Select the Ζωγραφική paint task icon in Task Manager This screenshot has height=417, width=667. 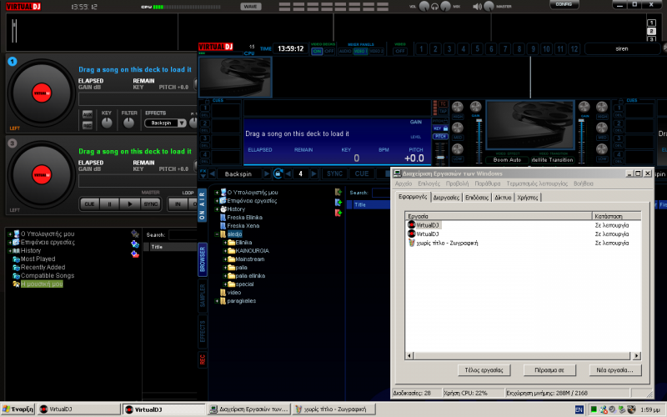[x=411, y=243]
